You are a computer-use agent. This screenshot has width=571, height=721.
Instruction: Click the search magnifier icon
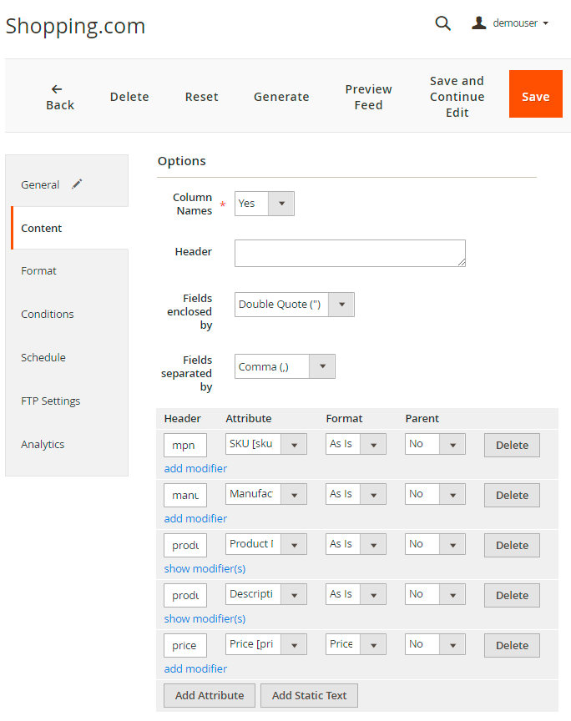point(442,24)
